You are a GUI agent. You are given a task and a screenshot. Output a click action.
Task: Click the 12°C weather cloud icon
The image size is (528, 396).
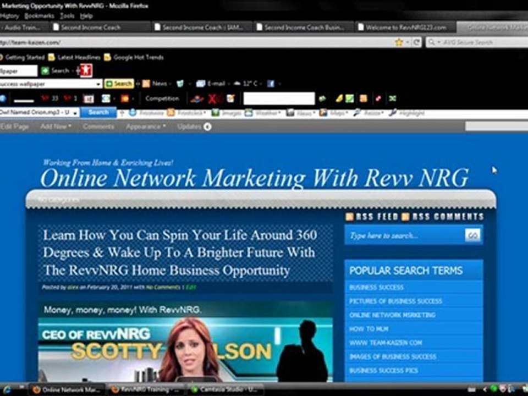237,84
